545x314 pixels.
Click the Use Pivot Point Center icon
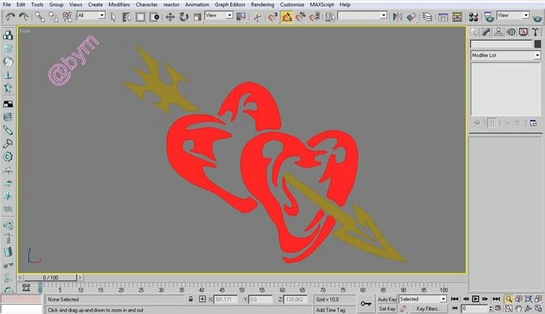(x=240, y=16)
